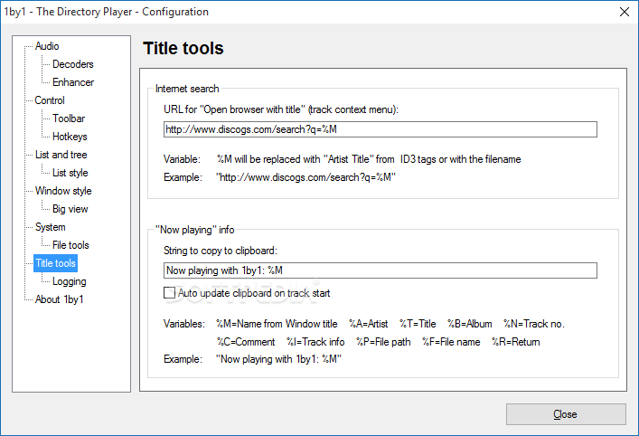Screen dimensions: 639x436
Task: Select the System category
Action: point(50,227)
